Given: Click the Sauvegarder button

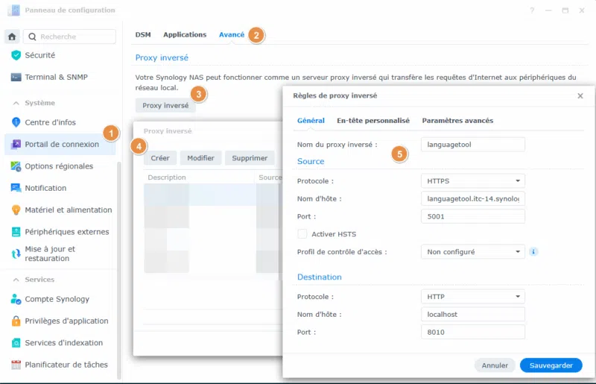Looking at the screenshot, I should [551, 365].
